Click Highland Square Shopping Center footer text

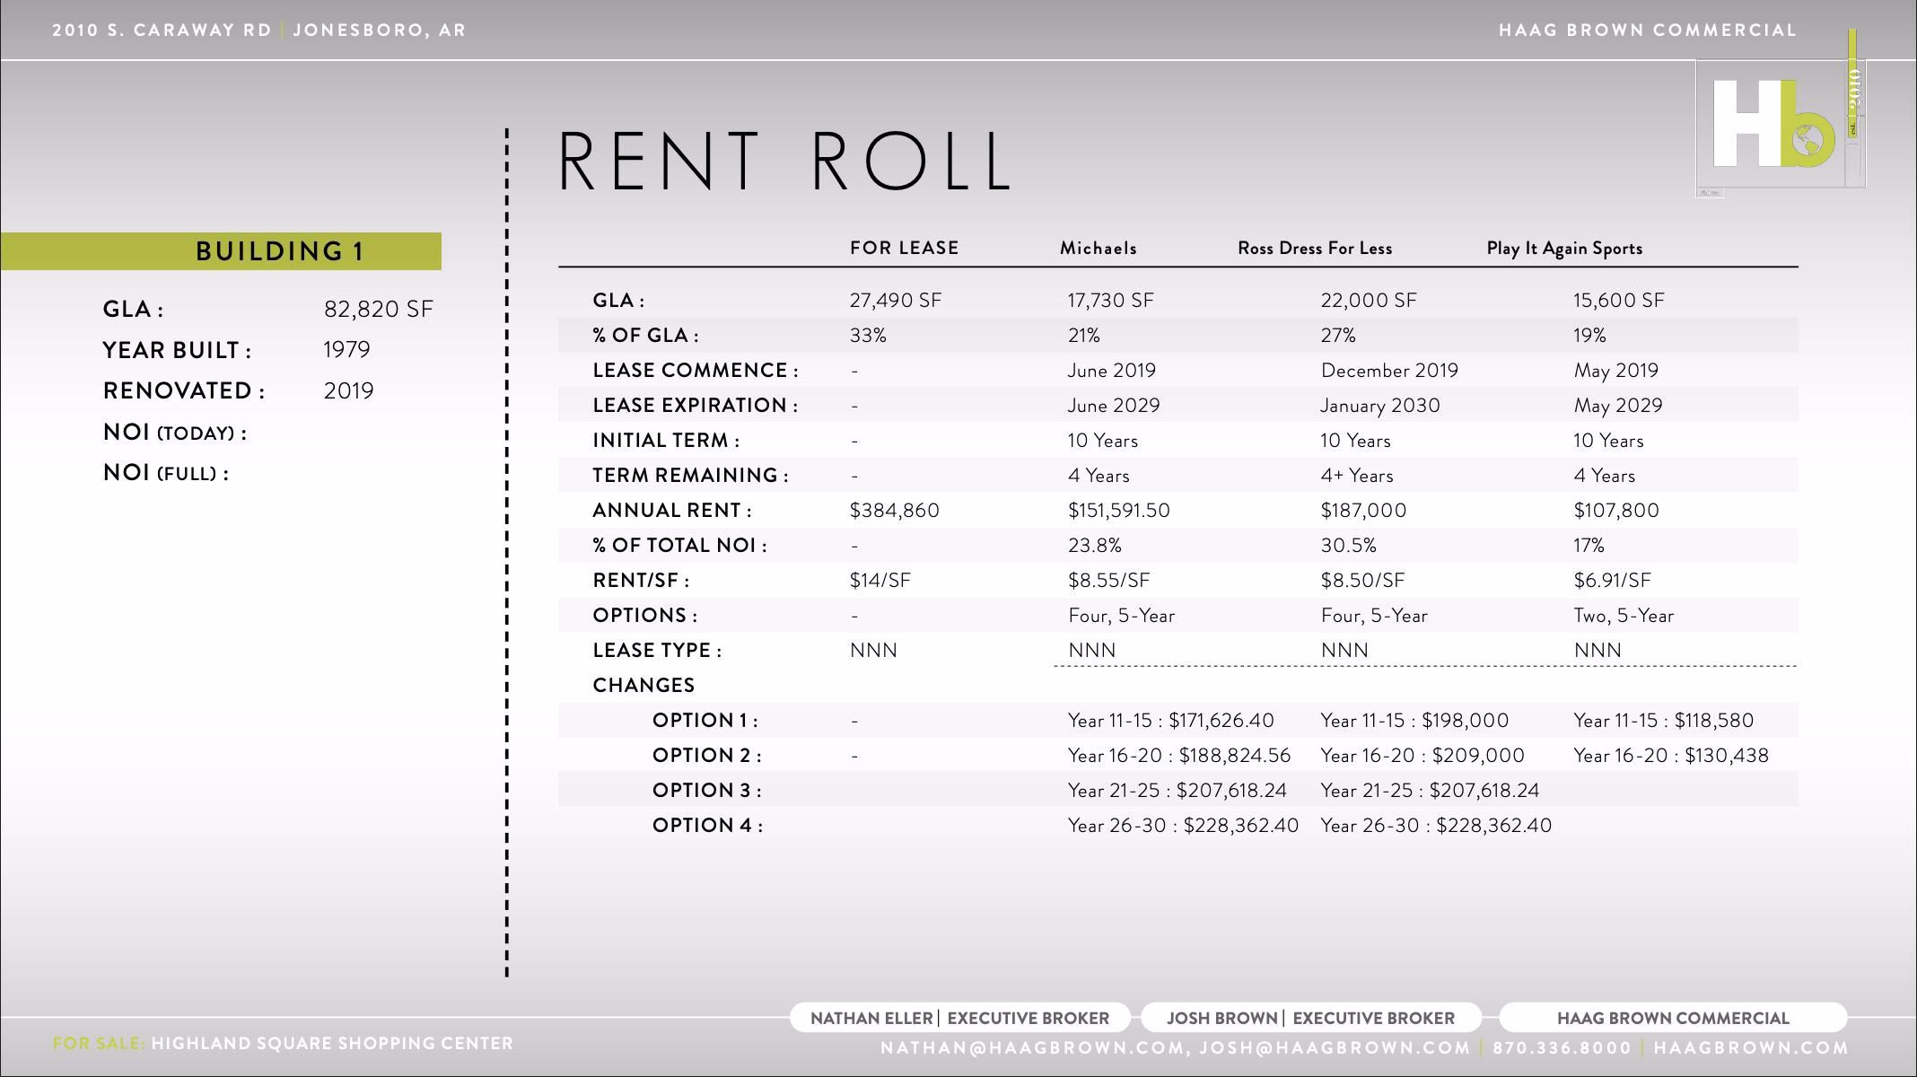332,1044
